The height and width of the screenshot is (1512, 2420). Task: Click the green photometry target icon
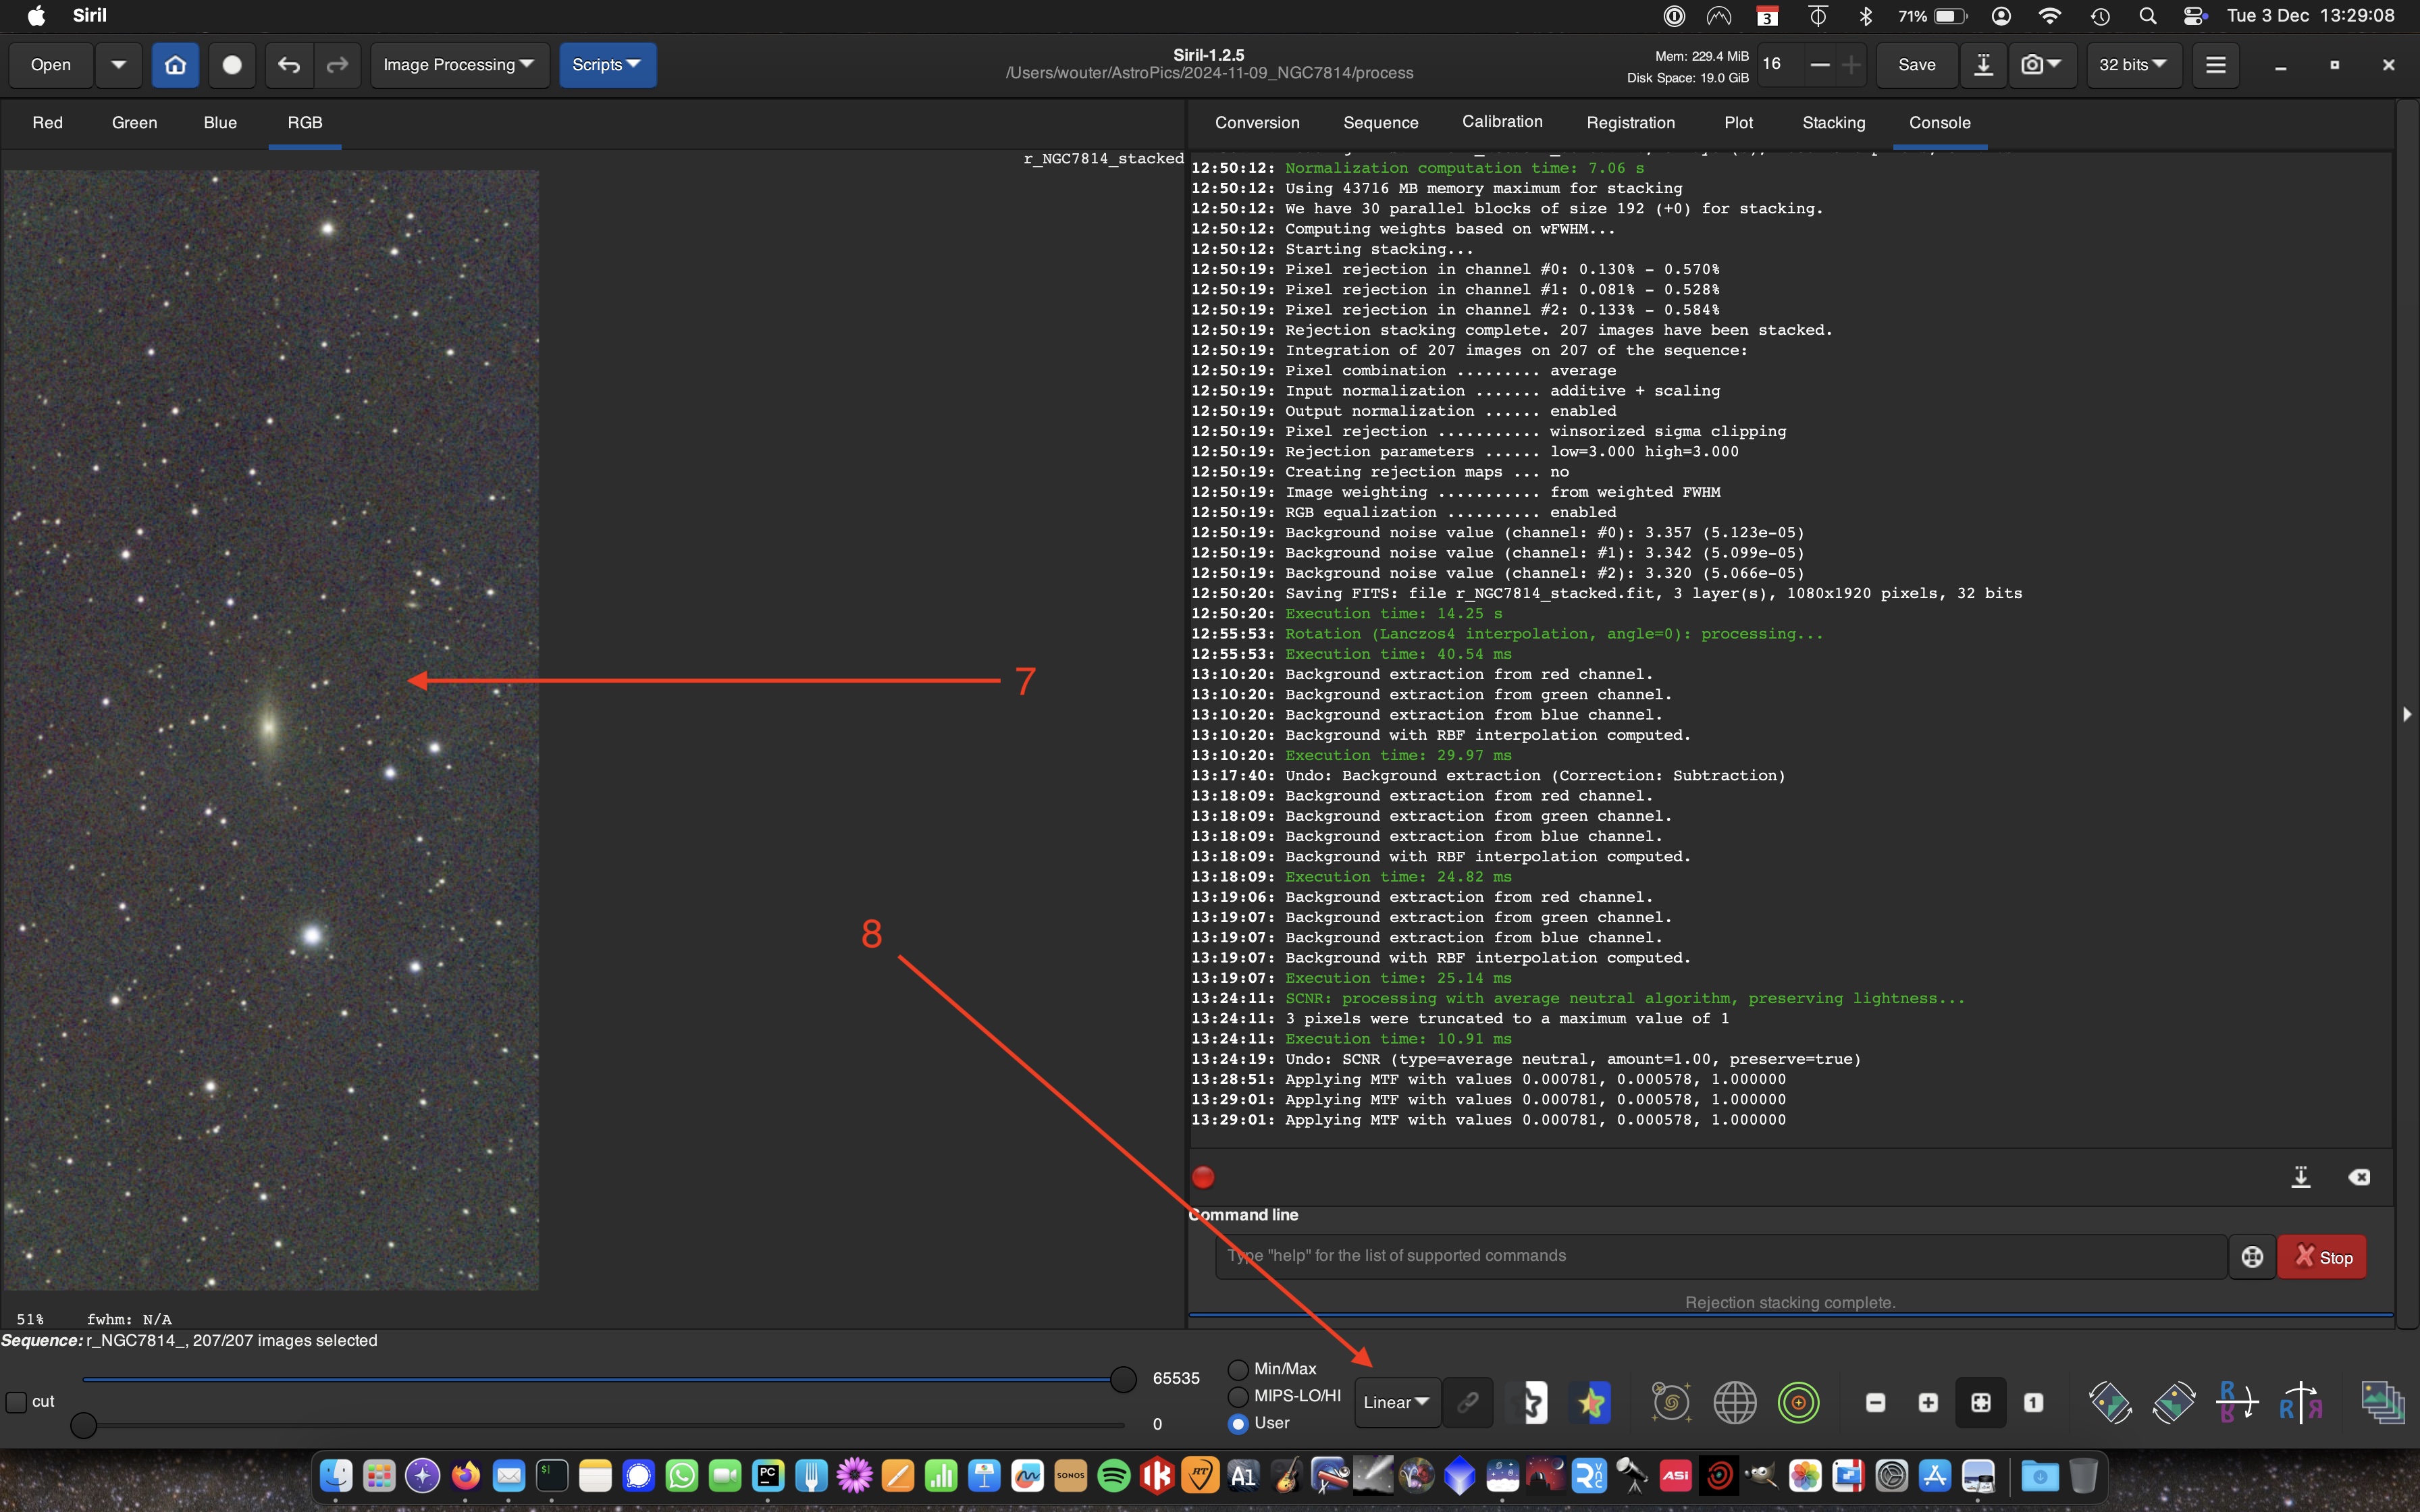point(1798,1402)
